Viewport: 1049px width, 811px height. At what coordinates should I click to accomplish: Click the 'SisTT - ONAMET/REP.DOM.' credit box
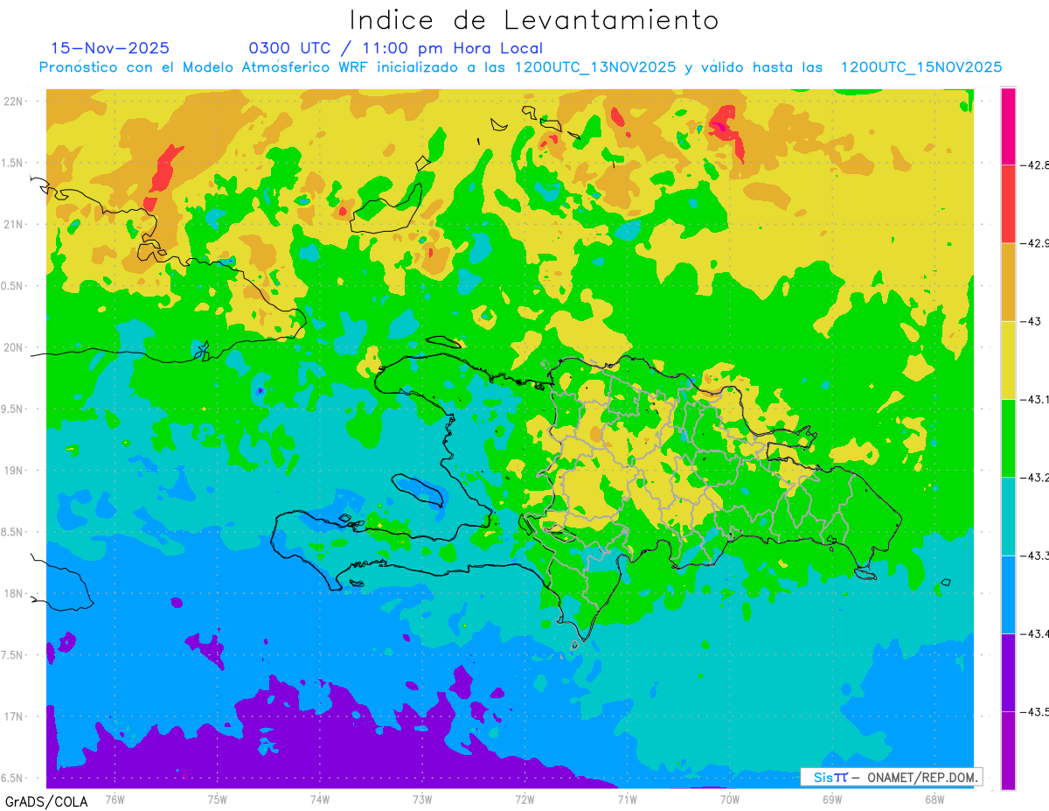890,777
